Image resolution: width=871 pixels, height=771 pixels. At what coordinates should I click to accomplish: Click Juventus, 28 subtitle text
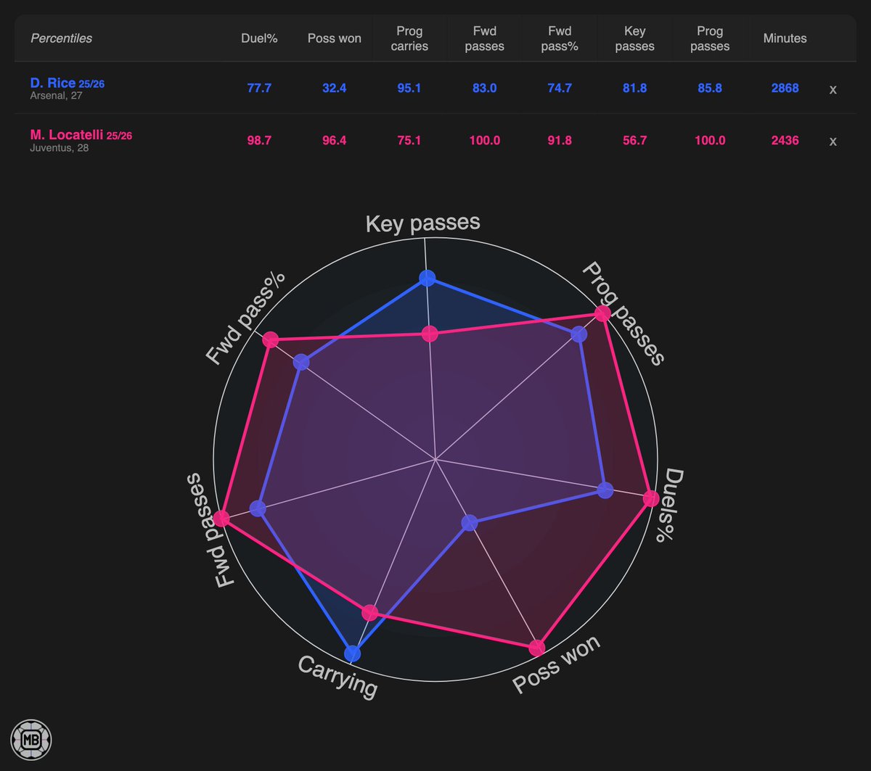point(59,148)
